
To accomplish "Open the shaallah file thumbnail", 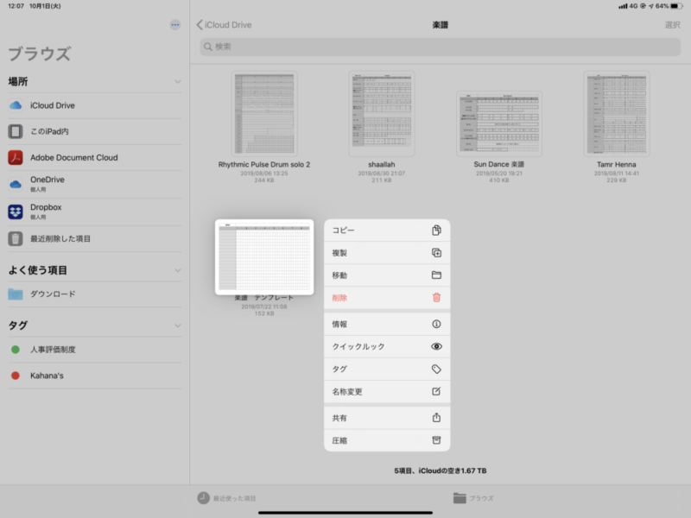I will tap(382, 114).
